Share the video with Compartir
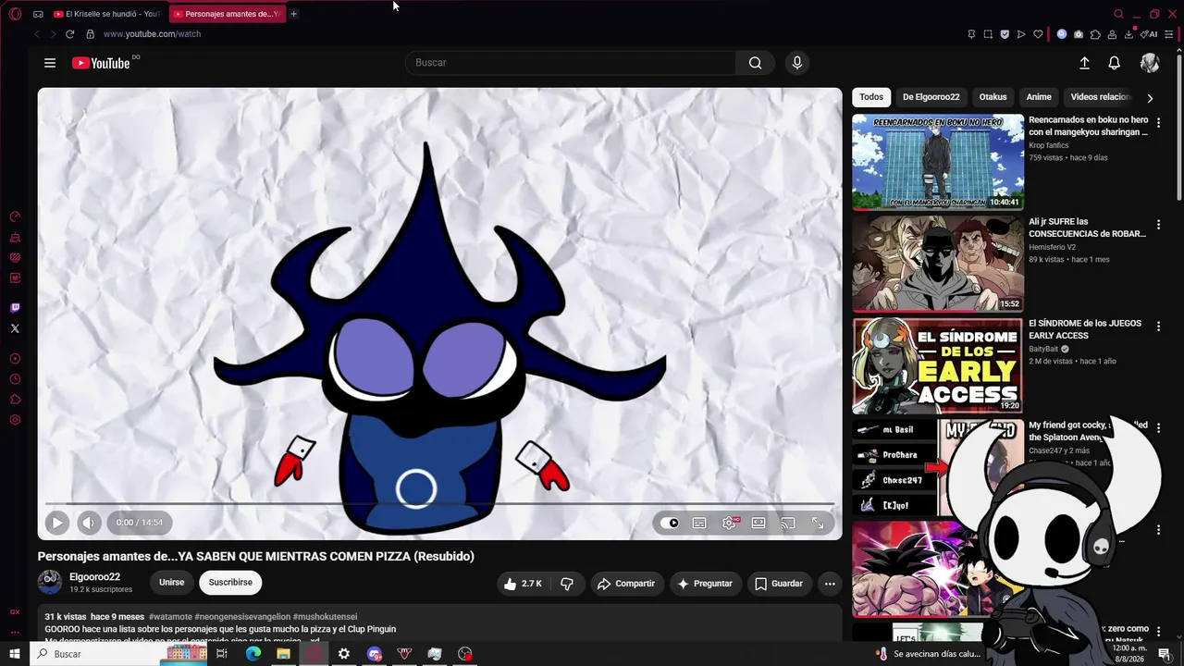The image size is (1184, 666). pyautogui.click(x=626, y=584)
